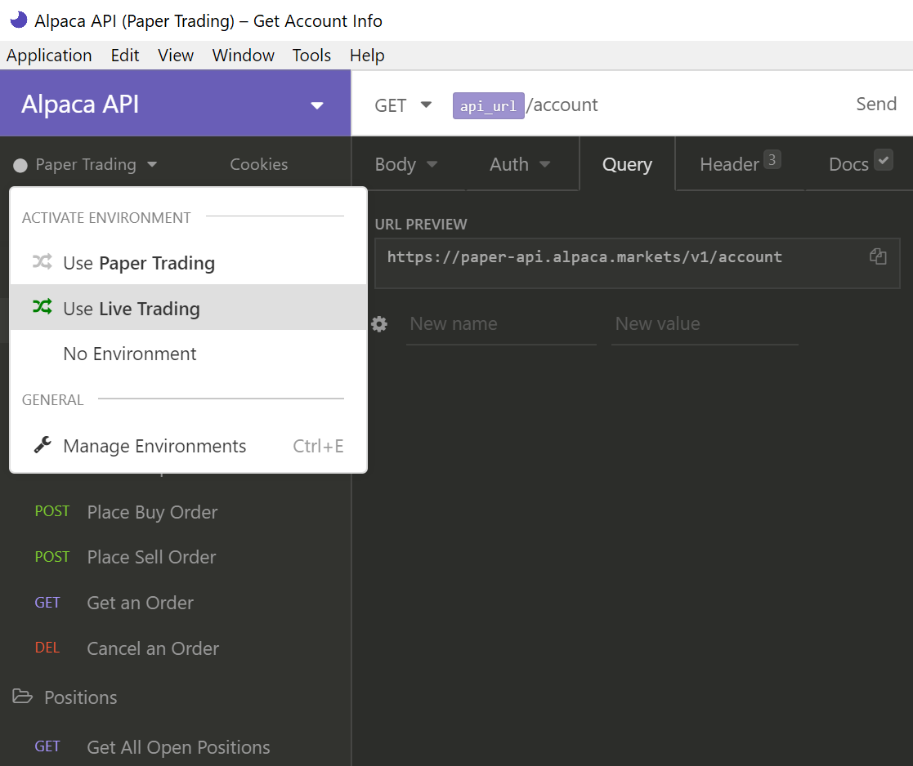The image size is (913, 766).
Task: Open the Window menu
Action: [x=243, y=56]
